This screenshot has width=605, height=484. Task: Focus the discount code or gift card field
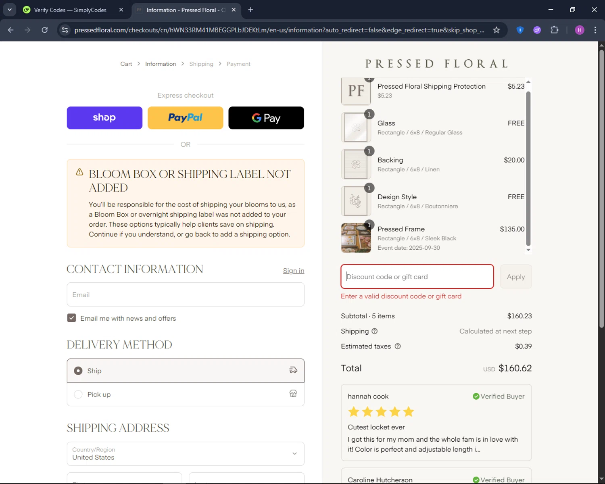pyautogui.click(x=417, y=277)
